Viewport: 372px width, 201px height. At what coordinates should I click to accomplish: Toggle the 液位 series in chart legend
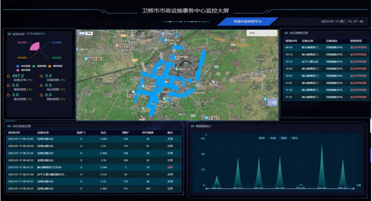tap(294, 138)
